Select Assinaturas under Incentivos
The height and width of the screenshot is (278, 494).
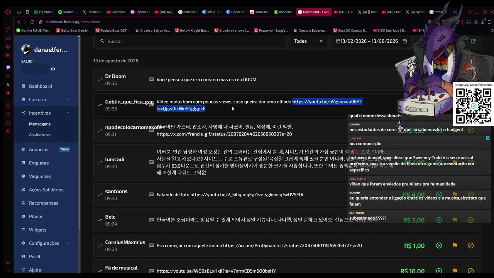click(40, 135)
